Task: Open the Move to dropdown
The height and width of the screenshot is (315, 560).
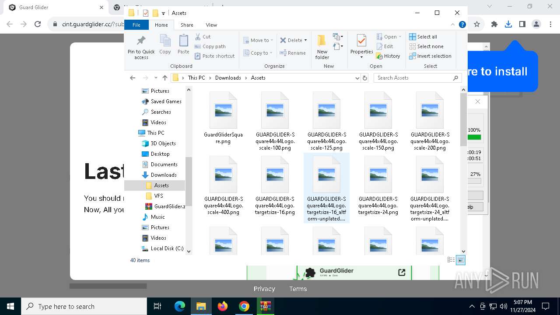Action: (x=258, y=40)
